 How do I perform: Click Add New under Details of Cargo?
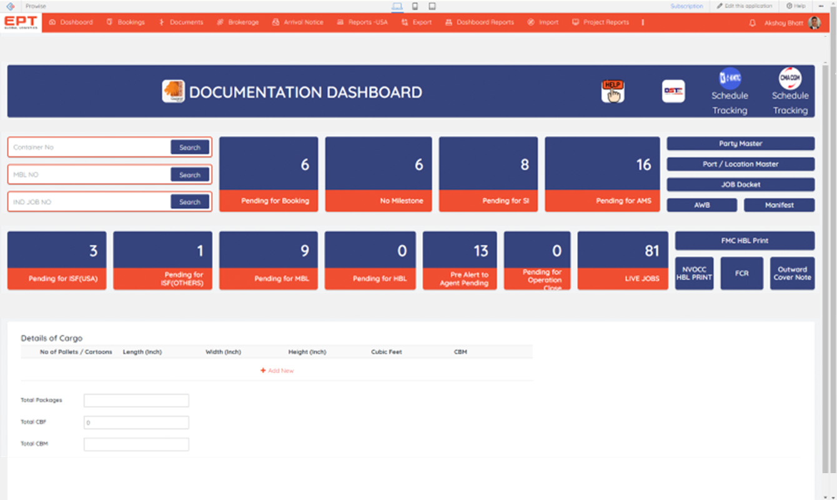pos(277,371)
